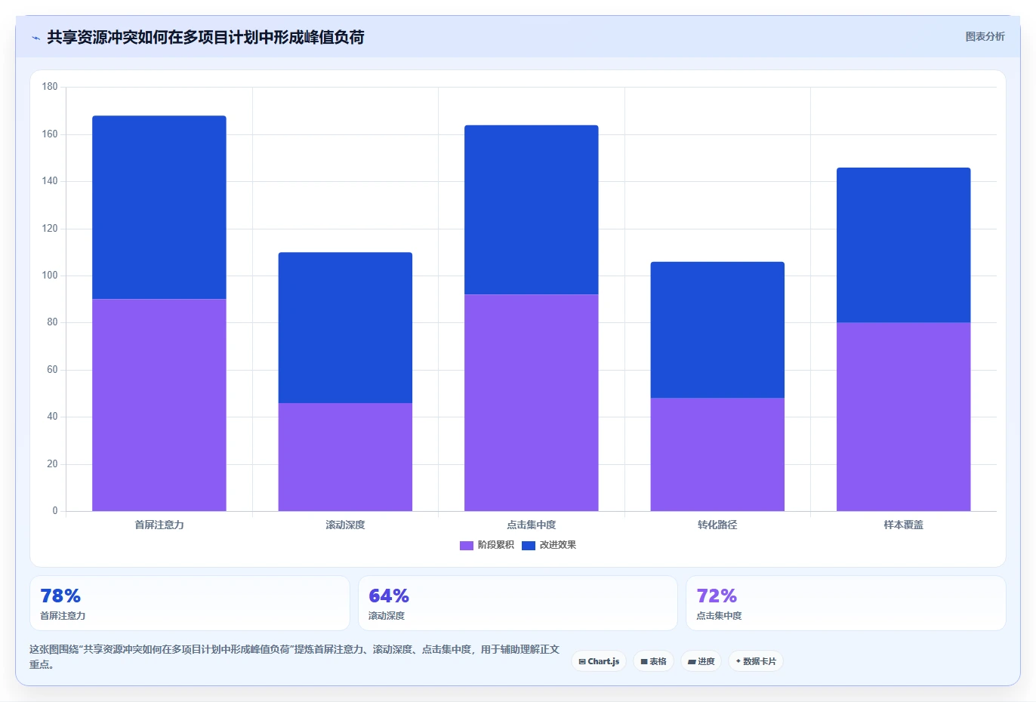Viewport: 1036px width, 702px height.
Task: Click the 数据卡片 tag
Action: pos(756,661)
